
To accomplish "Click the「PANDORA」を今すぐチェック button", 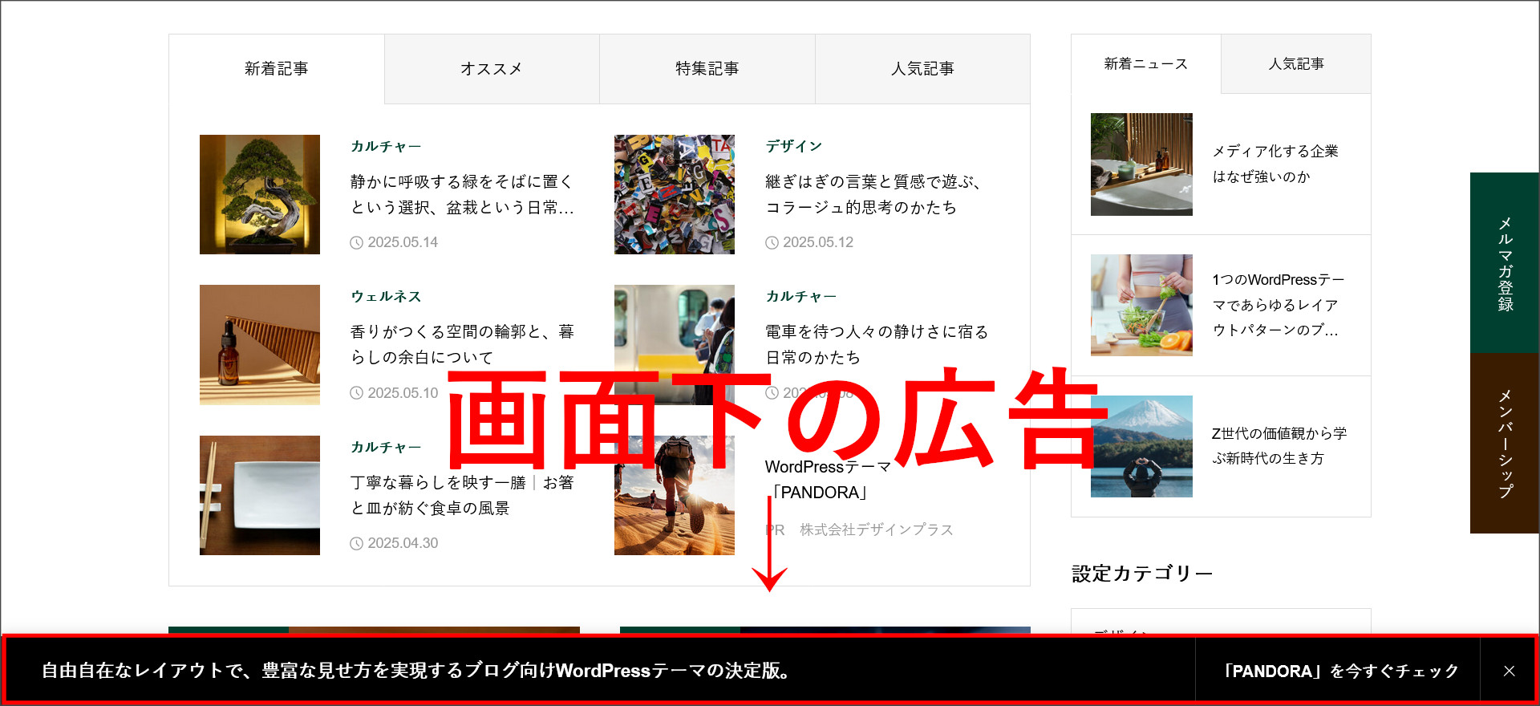I will tap(1337, 671).
